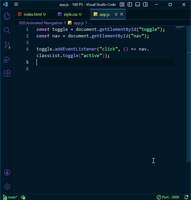
Task: Click the code minimap preview
Action: click(x=180, y=27)
